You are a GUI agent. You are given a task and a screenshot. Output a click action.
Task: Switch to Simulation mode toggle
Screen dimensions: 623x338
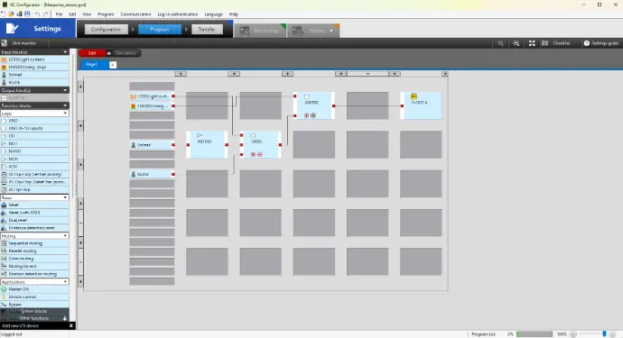tap(124, 53)
